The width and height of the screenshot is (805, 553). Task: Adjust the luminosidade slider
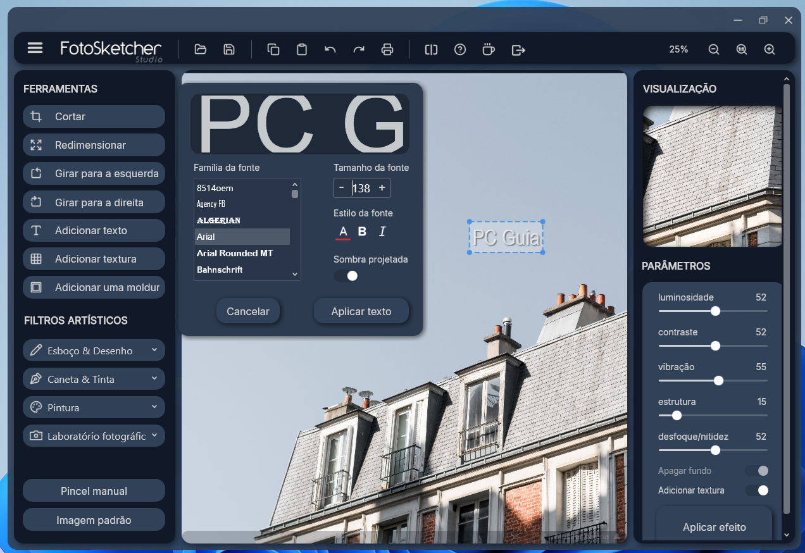[x=713, y=311]
